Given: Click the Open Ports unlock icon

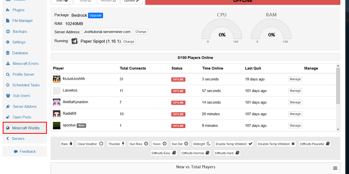Looking at the screenshot, I should [8, 117].
